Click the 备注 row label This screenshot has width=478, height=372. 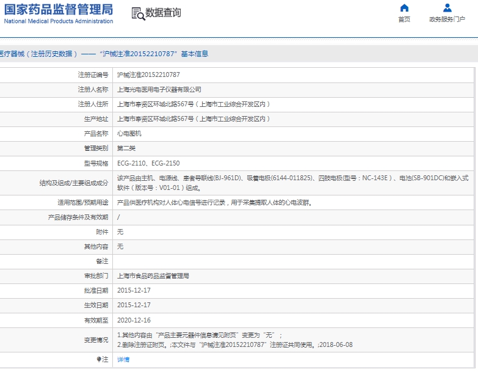[102, 261]
